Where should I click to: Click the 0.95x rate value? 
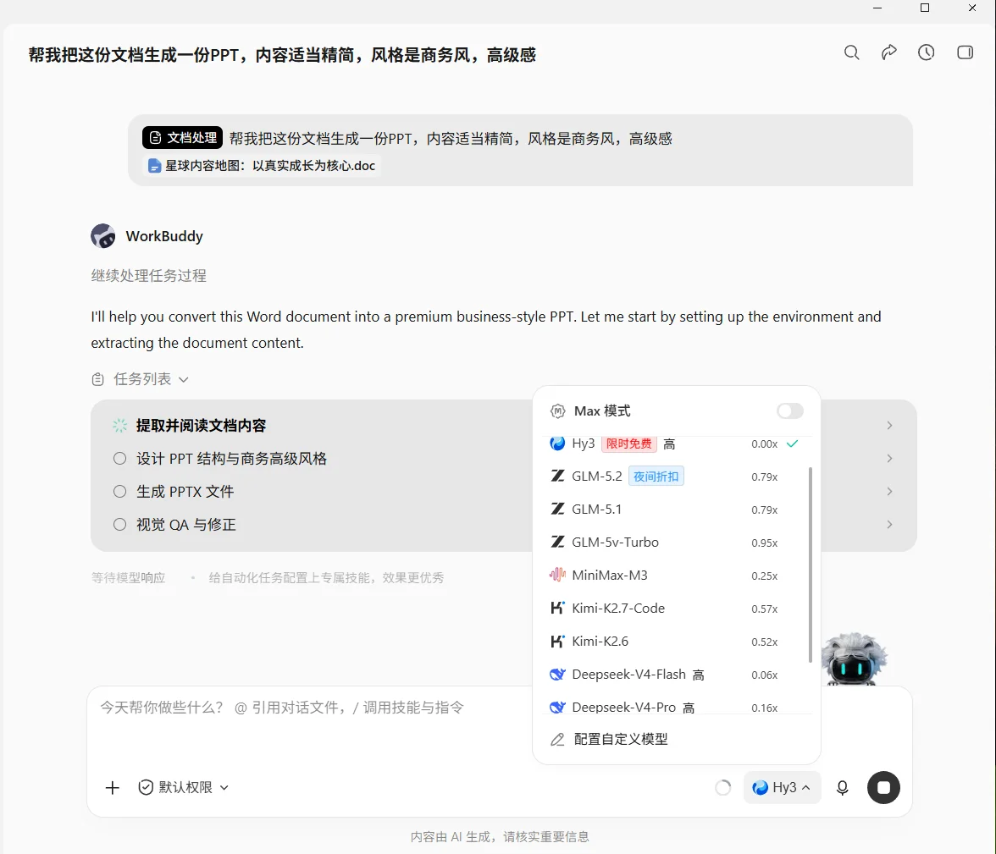(764, 543)
